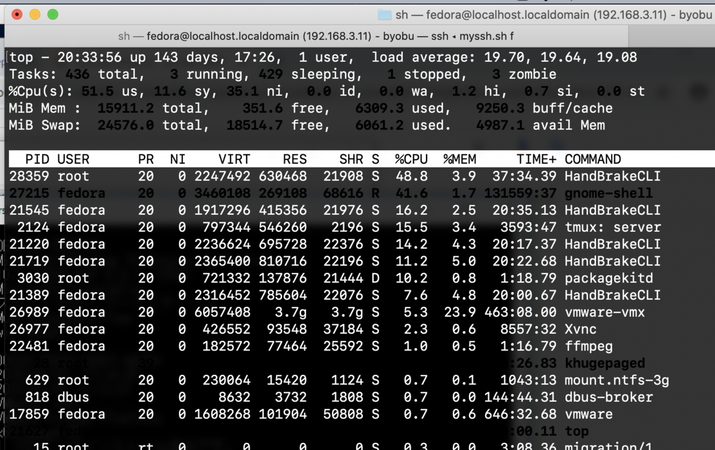This screenshot has height=450, width=715.
Task: Click the vmware-vmx command name
Action: (605, 312)
